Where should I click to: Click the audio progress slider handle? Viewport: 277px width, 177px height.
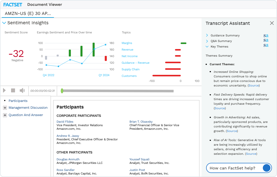[62, 91]
